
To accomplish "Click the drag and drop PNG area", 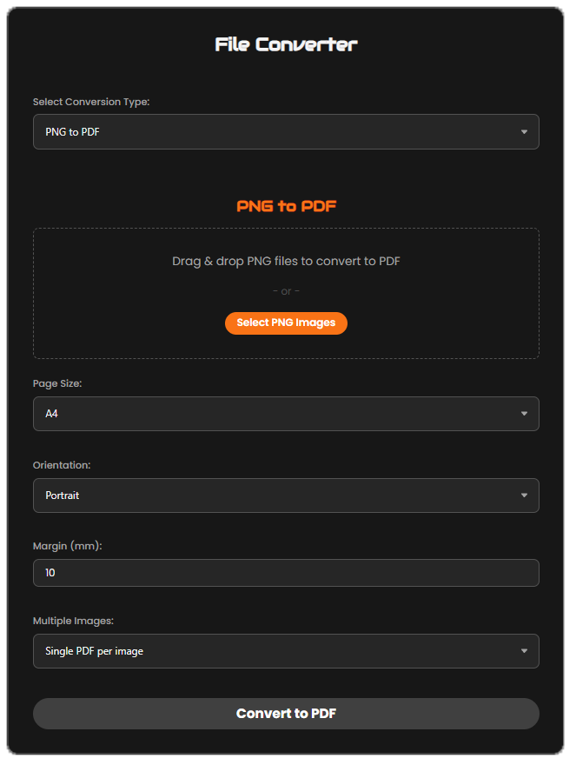I will [286, 261].
